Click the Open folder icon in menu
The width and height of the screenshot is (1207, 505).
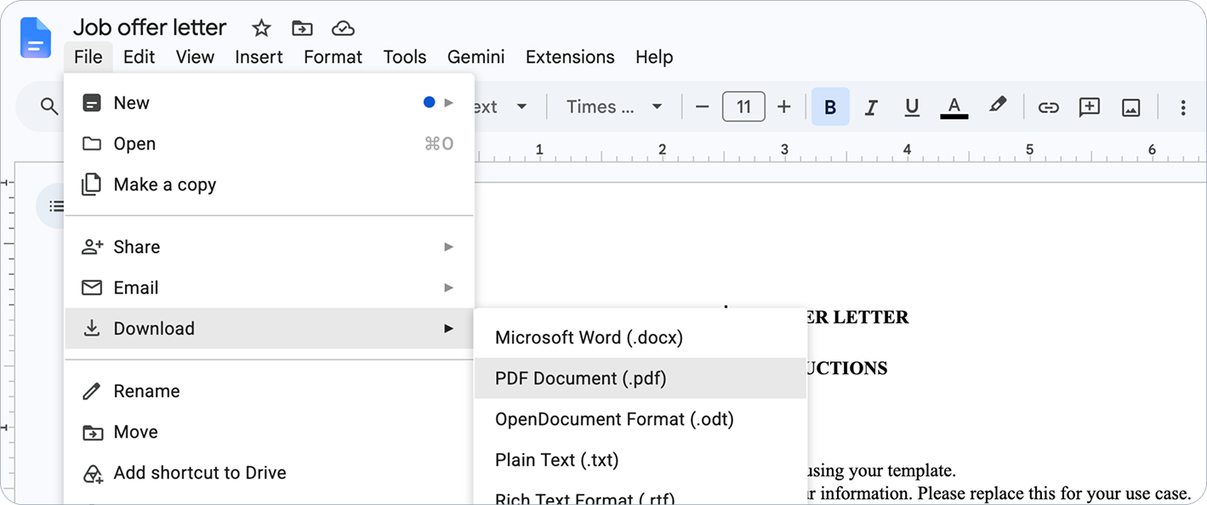pyautogui.click(x=91, y=144)
